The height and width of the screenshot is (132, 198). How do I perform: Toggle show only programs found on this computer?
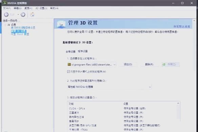68,72
